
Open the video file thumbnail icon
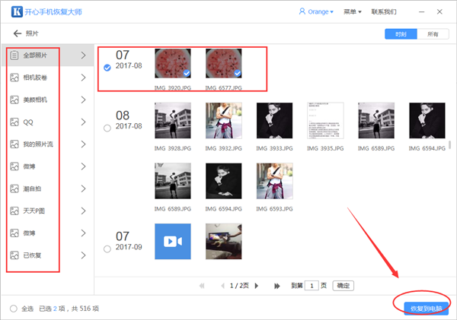click(x=174, y=242)
